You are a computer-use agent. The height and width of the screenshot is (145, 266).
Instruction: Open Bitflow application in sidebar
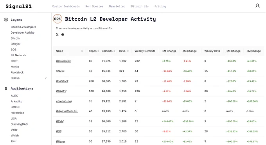pyautogui.click(x=15, y=107)
